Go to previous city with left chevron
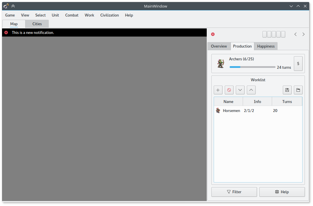This screenshot has height=206, width=313. point(296,34)
